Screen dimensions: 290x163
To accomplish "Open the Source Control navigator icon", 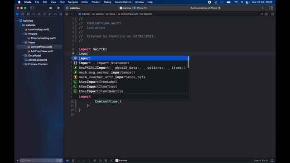I will point(23,14).
